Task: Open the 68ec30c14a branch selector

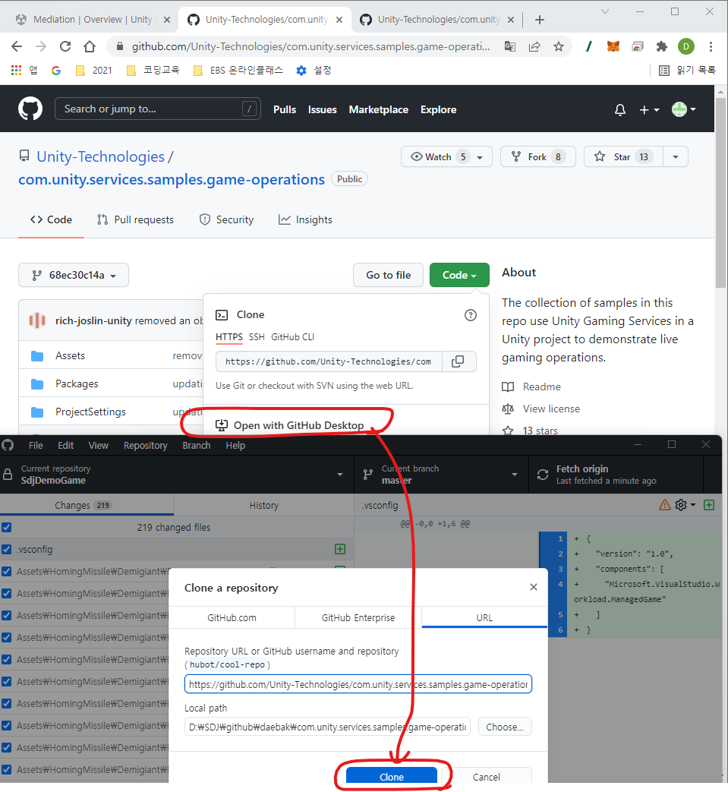Action: pos(74,276)
